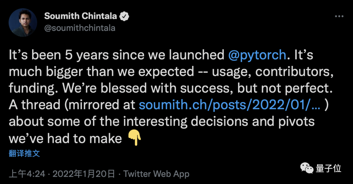Image resolution: width=353 pixels, height=184 pixels.
Task: Click the verified badge beside Soumith Chintala
Action: tap(125, 16)
